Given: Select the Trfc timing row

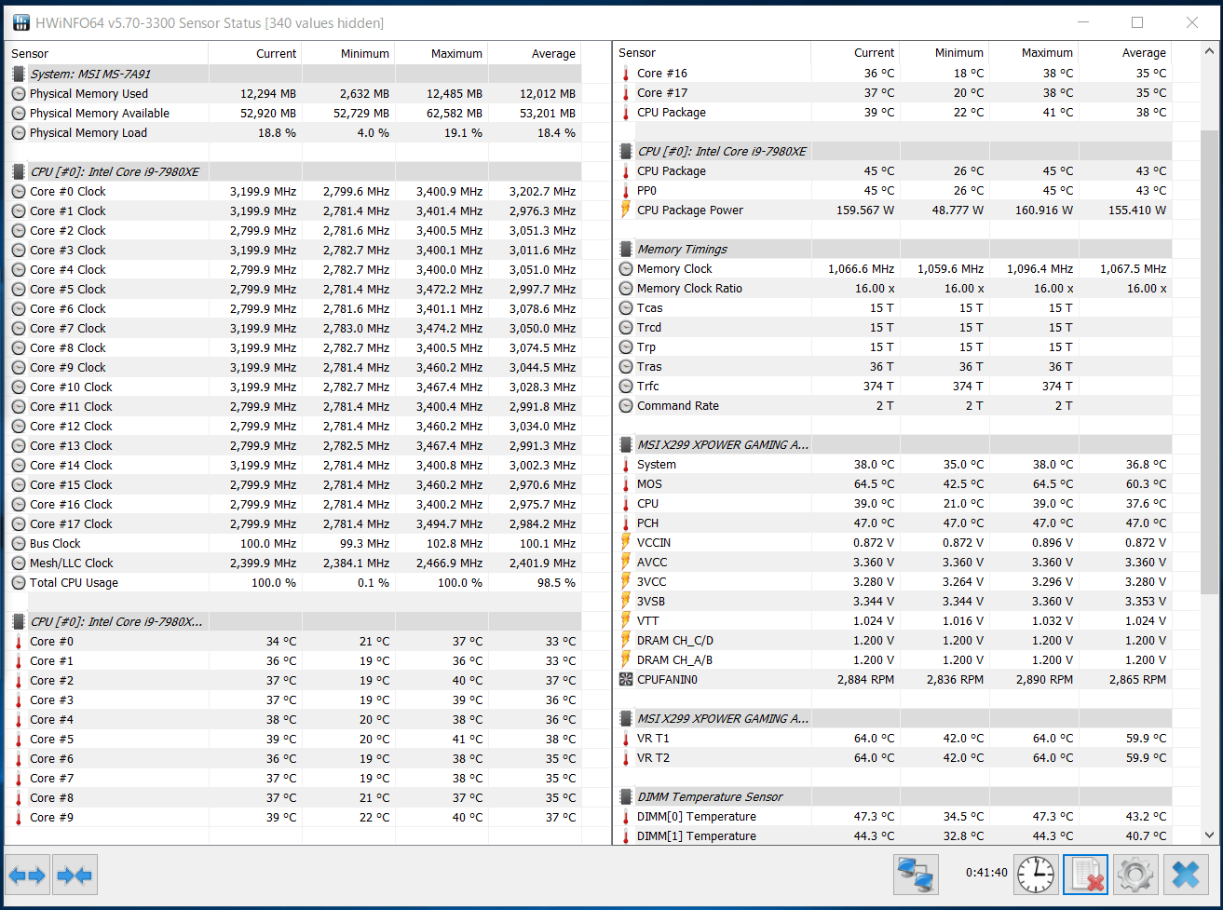Looking at the screenshot, I should coord(892,386).
